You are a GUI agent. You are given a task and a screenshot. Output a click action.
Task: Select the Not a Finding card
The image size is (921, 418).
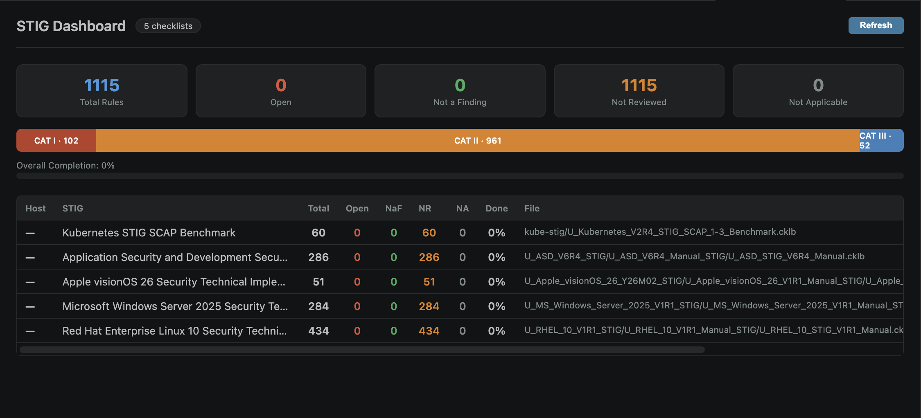click(x=460, y=91)
